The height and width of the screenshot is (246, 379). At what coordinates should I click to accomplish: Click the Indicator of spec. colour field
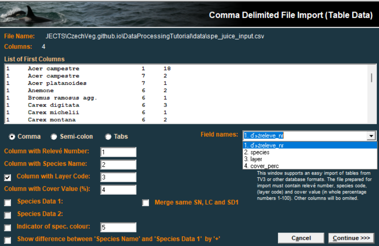(x=118, y=227)
